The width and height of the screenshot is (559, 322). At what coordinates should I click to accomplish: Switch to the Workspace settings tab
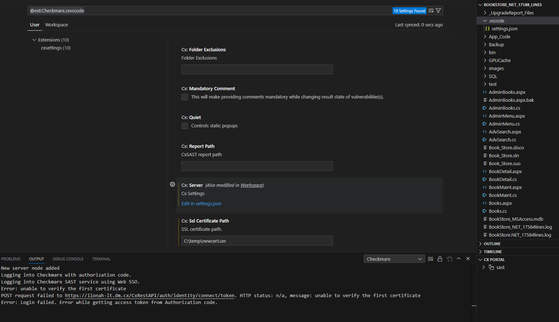pyautogui.click(x=57, y=25)
